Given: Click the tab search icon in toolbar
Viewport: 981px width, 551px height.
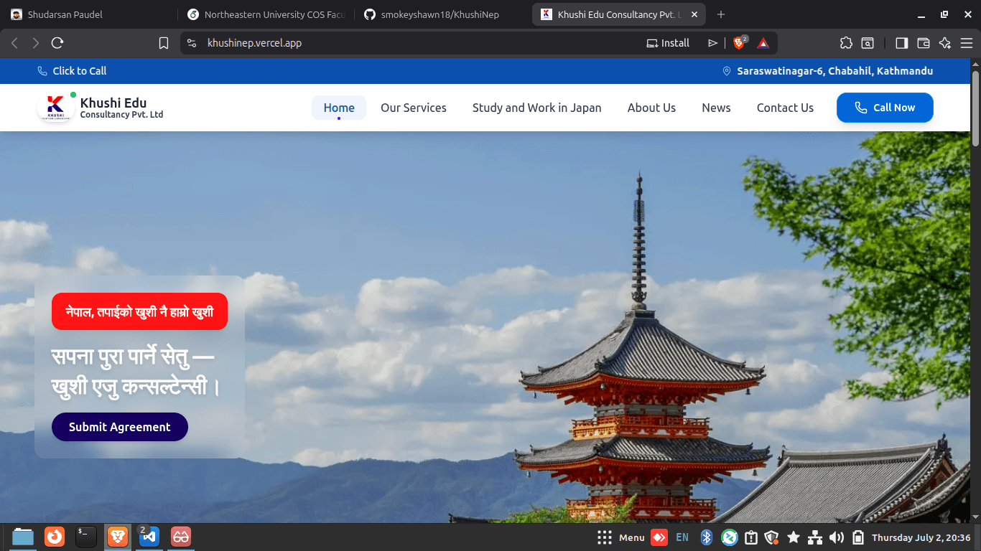Looking at the screenshot, I should tap(868, 43).
